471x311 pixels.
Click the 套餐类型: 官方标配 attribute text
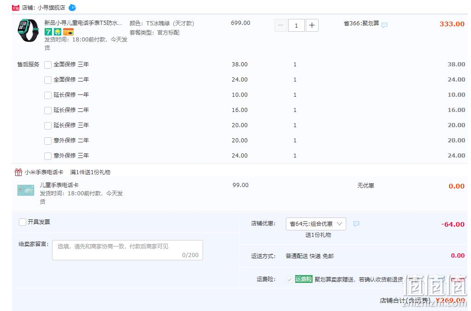coord(154,32)
